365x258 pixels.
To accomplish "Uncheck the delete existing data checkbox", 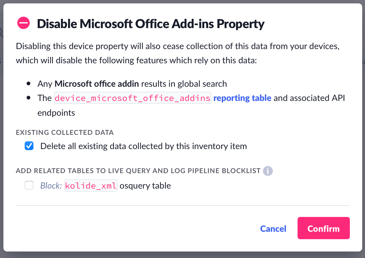I will (29, 146).
